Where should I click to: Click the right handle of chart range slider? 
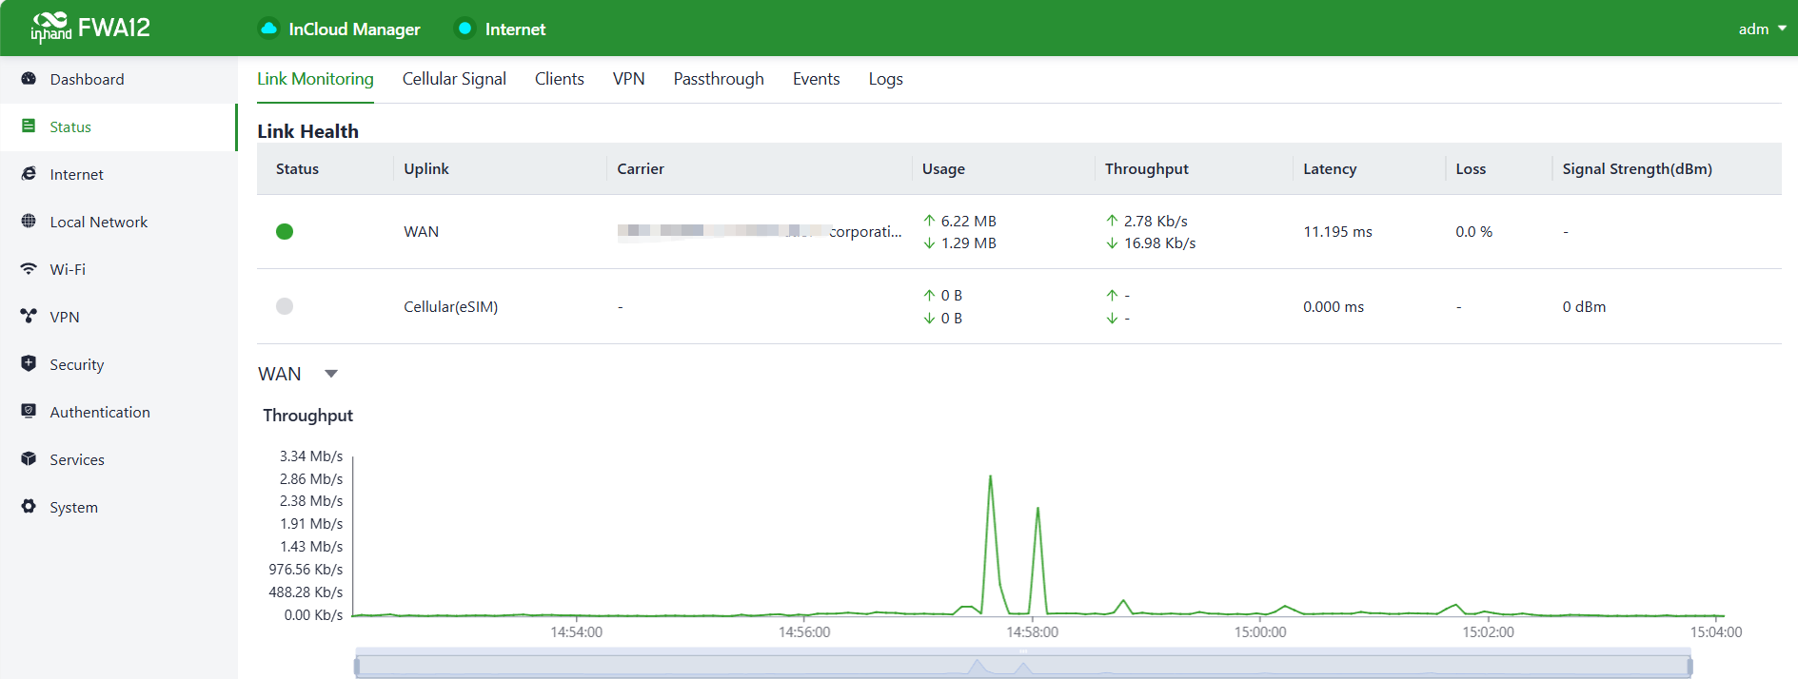(1689, 667)
